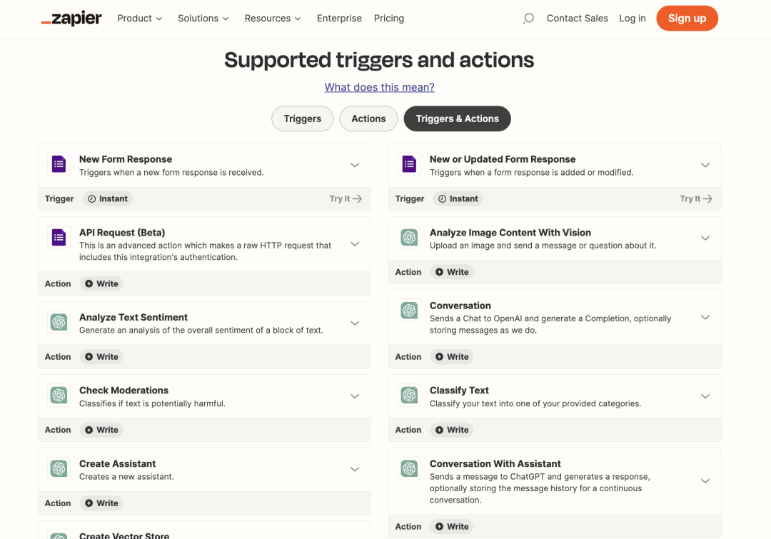Filter by Actions only

[368, 119]
